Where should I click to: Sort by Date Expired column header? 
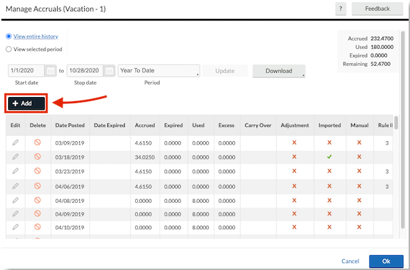[x=109, y=126]
